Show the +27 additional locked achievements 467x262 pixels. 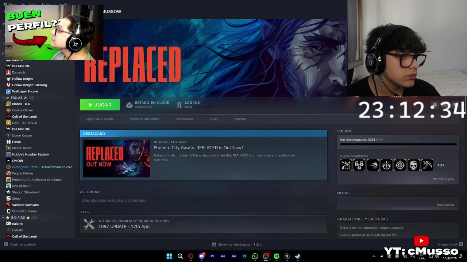[441, 165]
